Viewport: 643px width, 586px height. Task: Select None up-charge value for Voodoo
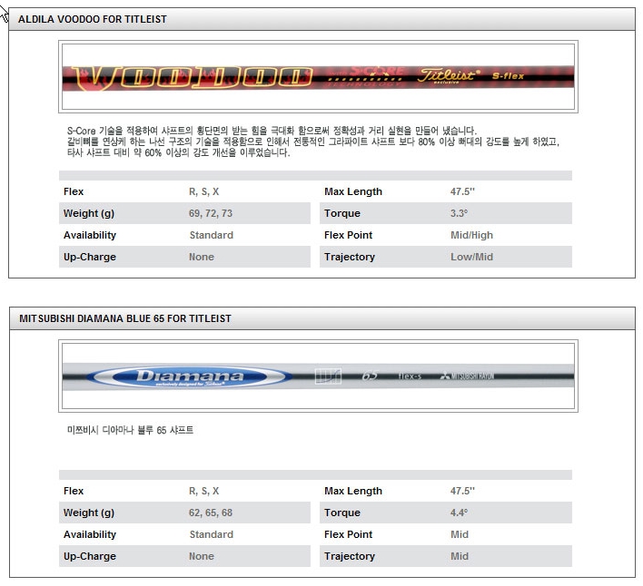(x=202, y=257)
